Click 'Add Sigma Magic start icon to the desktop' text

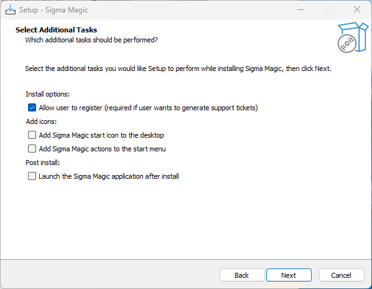click(101, 135)
